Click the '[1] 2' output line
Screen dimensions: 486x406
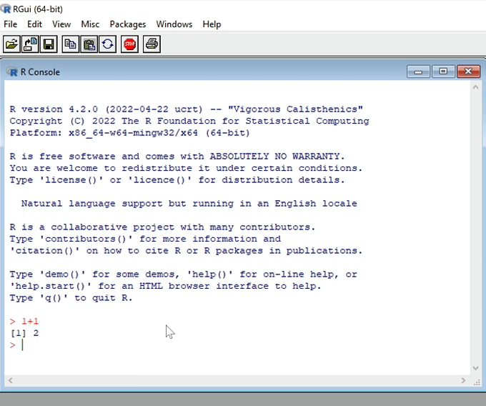point(24,333)
